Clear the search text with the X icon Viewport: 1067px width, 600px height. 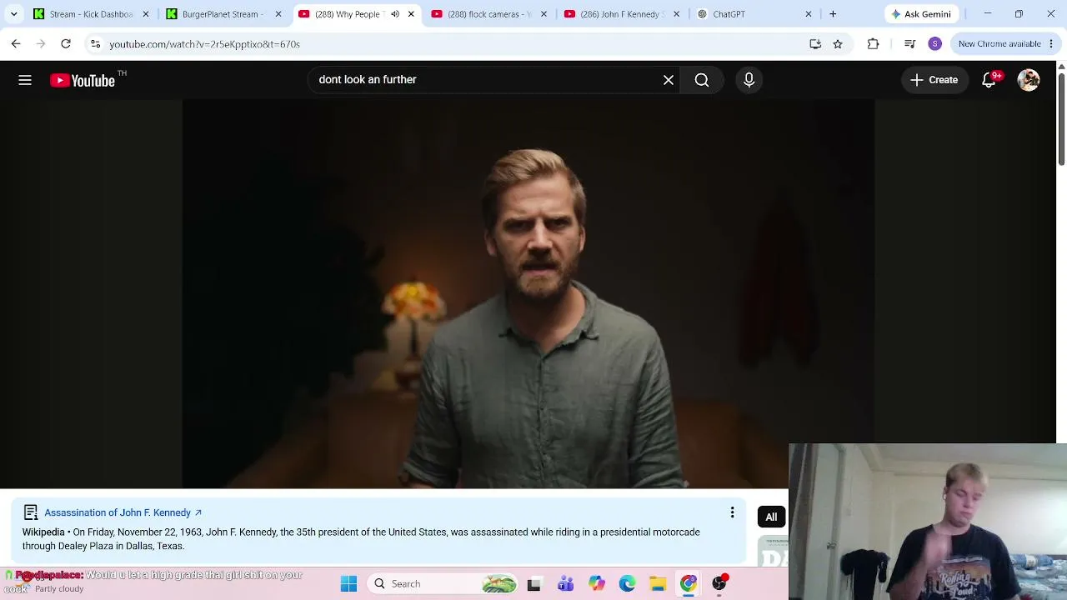(669, 80)
